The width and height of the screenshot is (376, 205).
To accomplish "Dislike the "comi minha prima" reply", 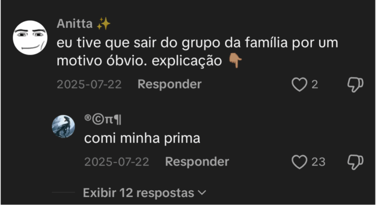I will click(x=355, y=162).
